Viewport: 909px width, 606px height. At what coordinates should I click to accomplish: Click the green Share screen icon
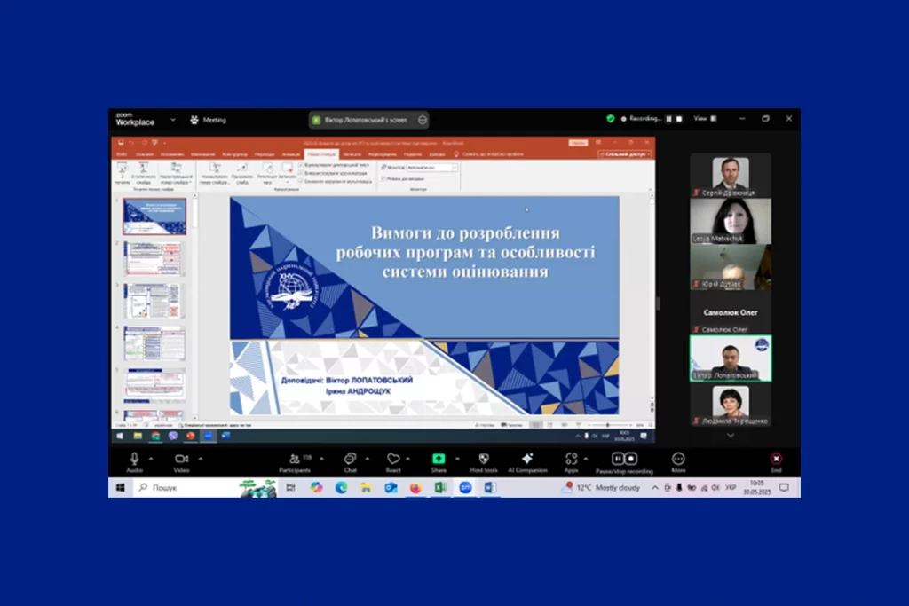coord(439,458)
